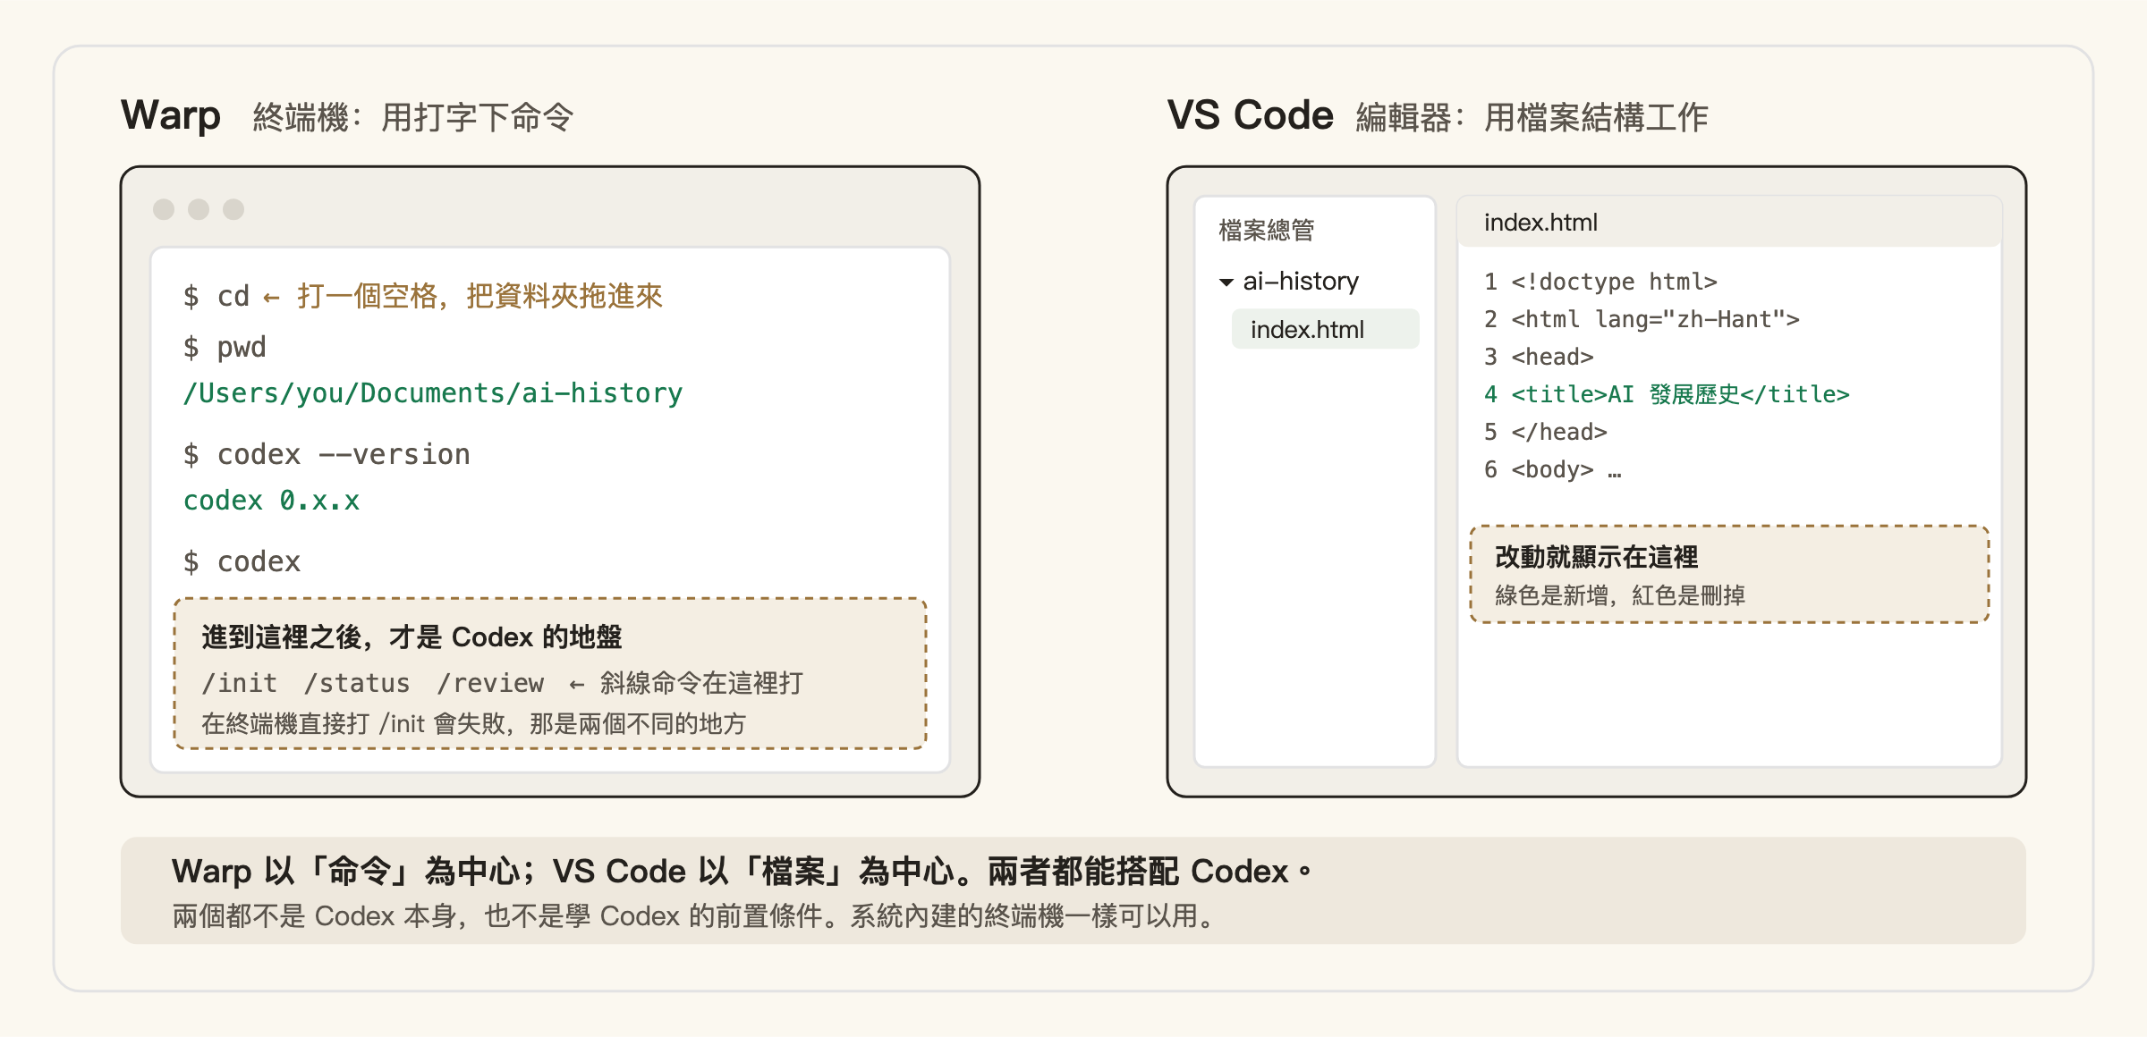Click the third gray dot in the Warp window

click(x=233, y=209)
